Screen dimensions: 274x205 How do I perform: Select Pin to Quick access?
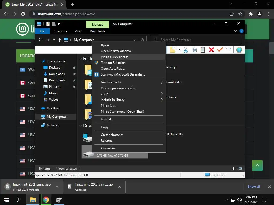point(128,57)
